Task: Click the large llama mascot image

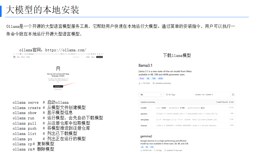Action: (58, 69)
